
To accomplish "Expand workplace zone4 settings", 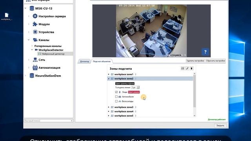I will 109,111.
